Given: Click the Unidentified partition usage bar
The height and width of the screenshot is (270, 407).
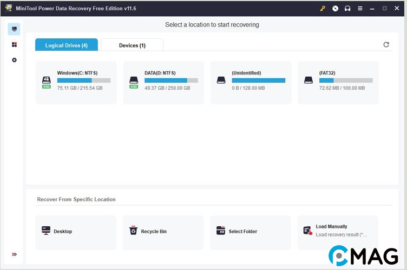Looking at the screenshot, I should tap(259, 80).
